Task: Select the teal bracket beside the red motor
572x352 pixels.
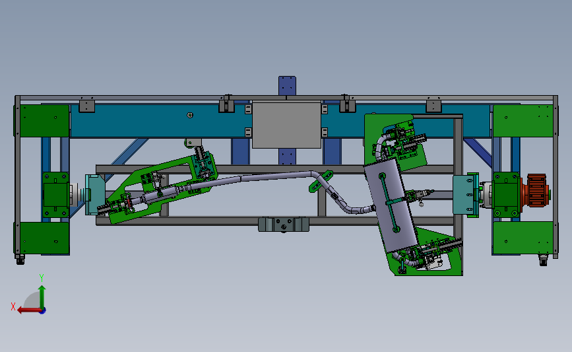Action: [466, 195]
